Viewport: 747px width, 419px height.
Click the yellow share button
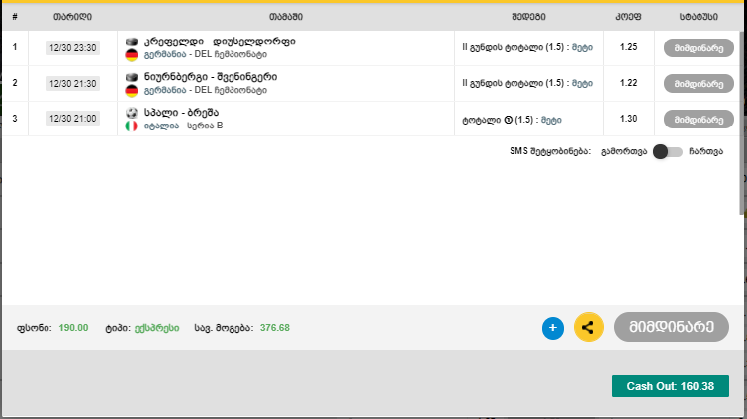coord(589,327)
